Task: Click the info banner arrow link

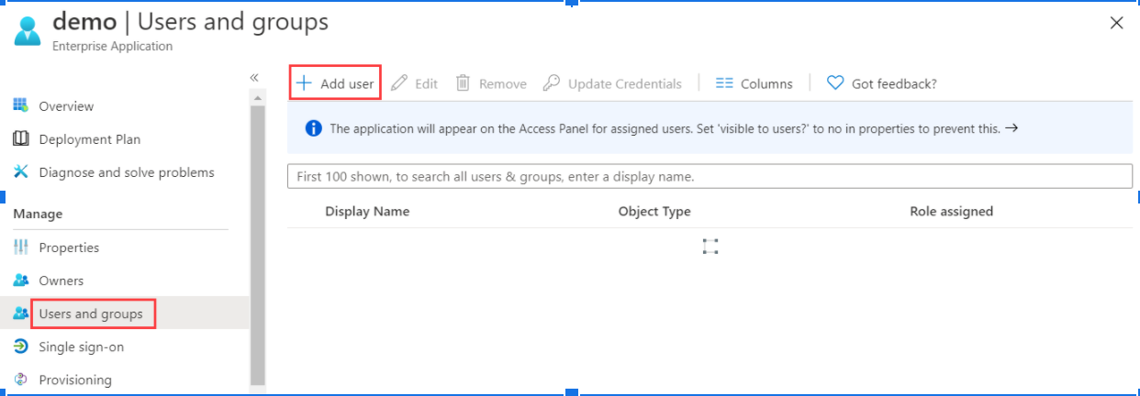Action: (x=1011, y=128)
